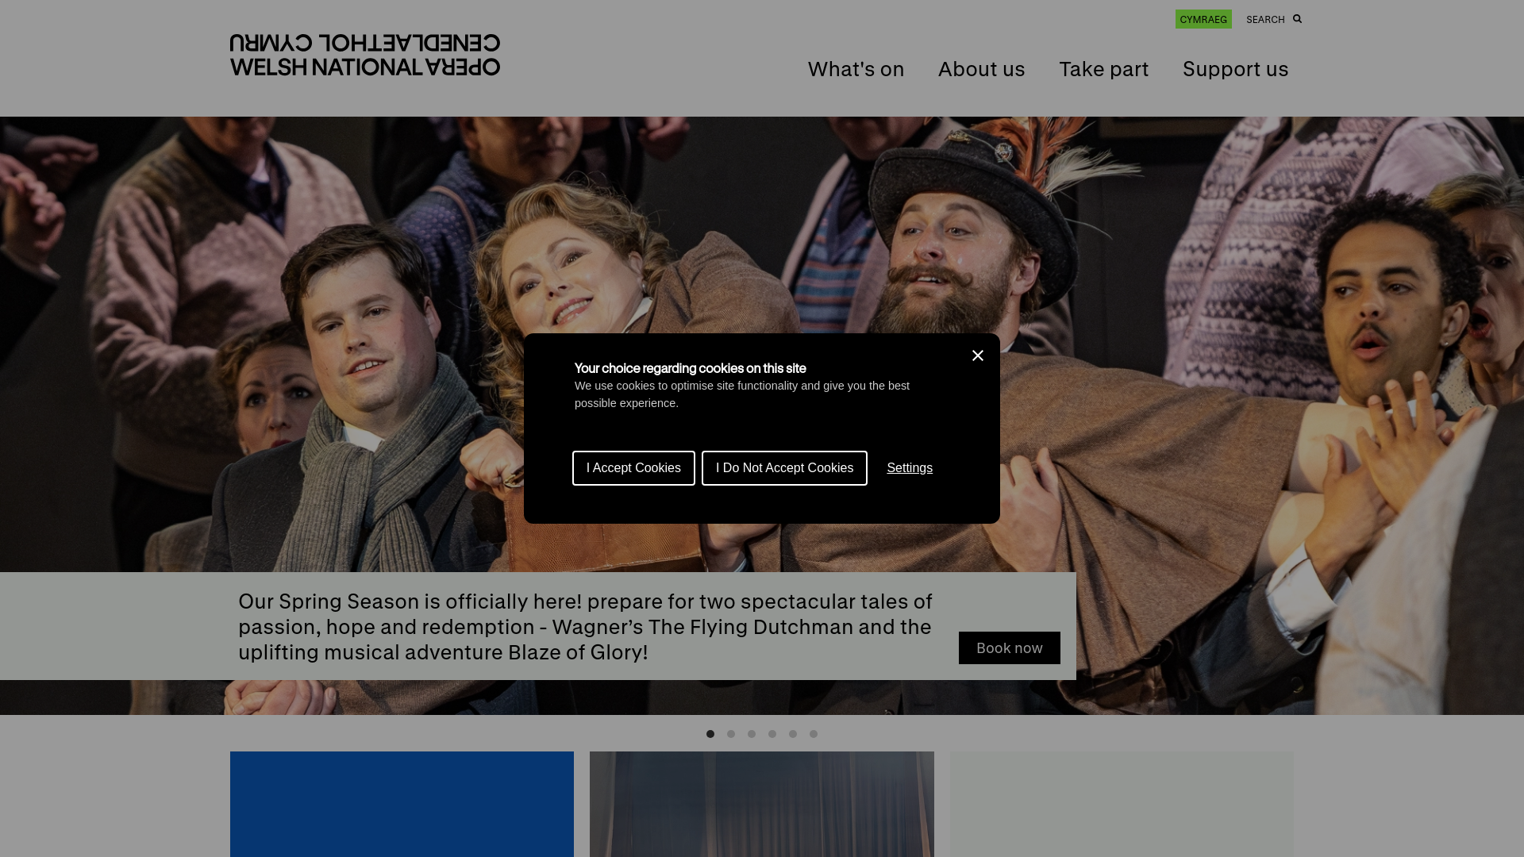Open the blue promo card
The image size is (1524, 857).
[402, 804]
